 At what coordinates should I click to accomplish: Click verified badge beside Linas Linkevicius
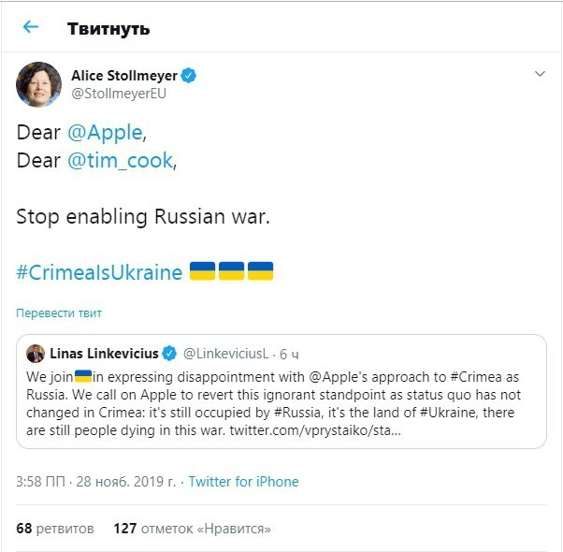click(x=169, y=354)
